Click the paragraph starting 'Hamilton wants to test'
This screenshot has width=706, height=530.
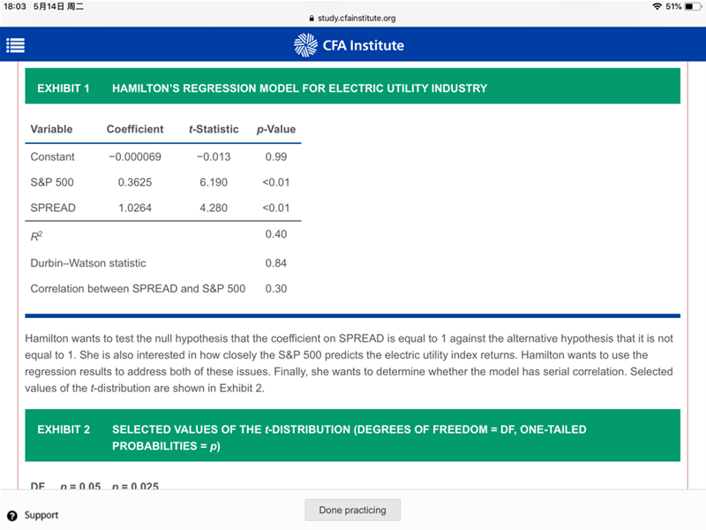click(x=349, y=363)
